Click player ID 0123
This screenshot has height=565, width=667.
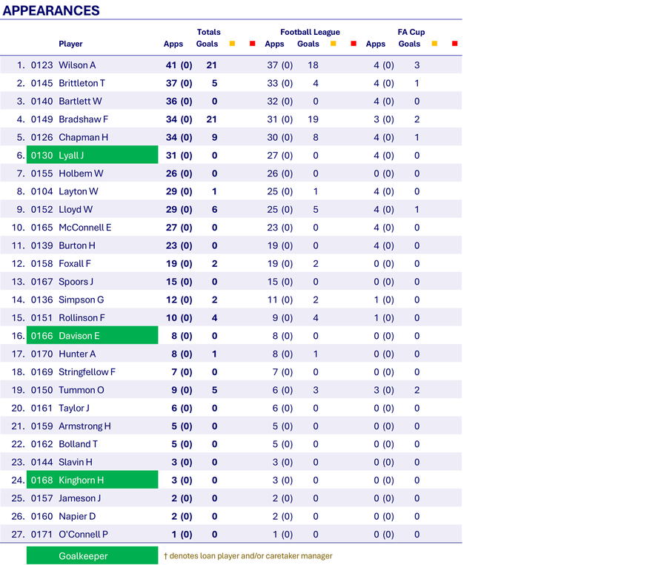[x=42, y=65]
